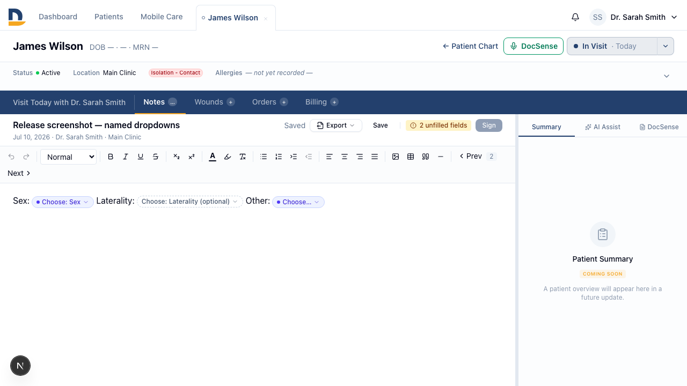Open the Patients page

click(109, 17)
